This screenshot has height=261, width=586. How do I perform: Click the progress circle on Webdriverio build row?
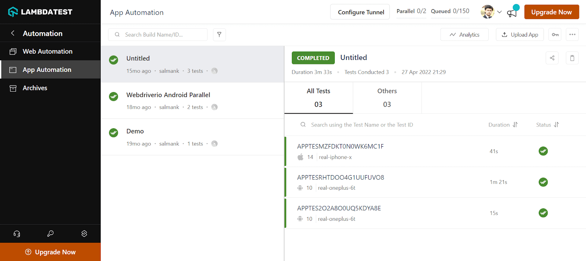[x=215, y=107]
